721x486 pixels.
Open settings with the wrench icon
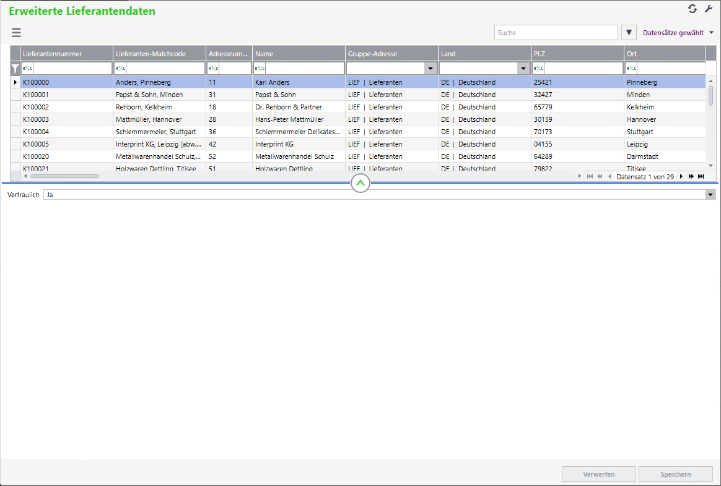coord(709,9)
